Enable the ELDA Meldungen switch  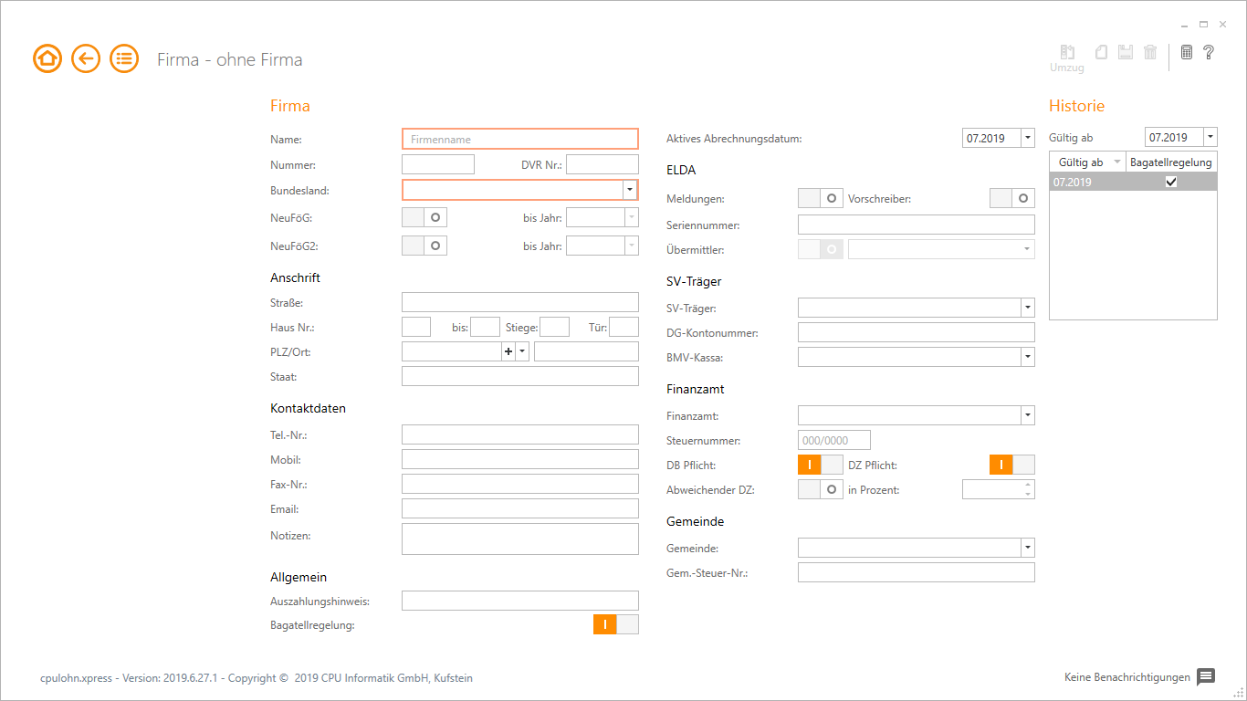pos(821,198)
